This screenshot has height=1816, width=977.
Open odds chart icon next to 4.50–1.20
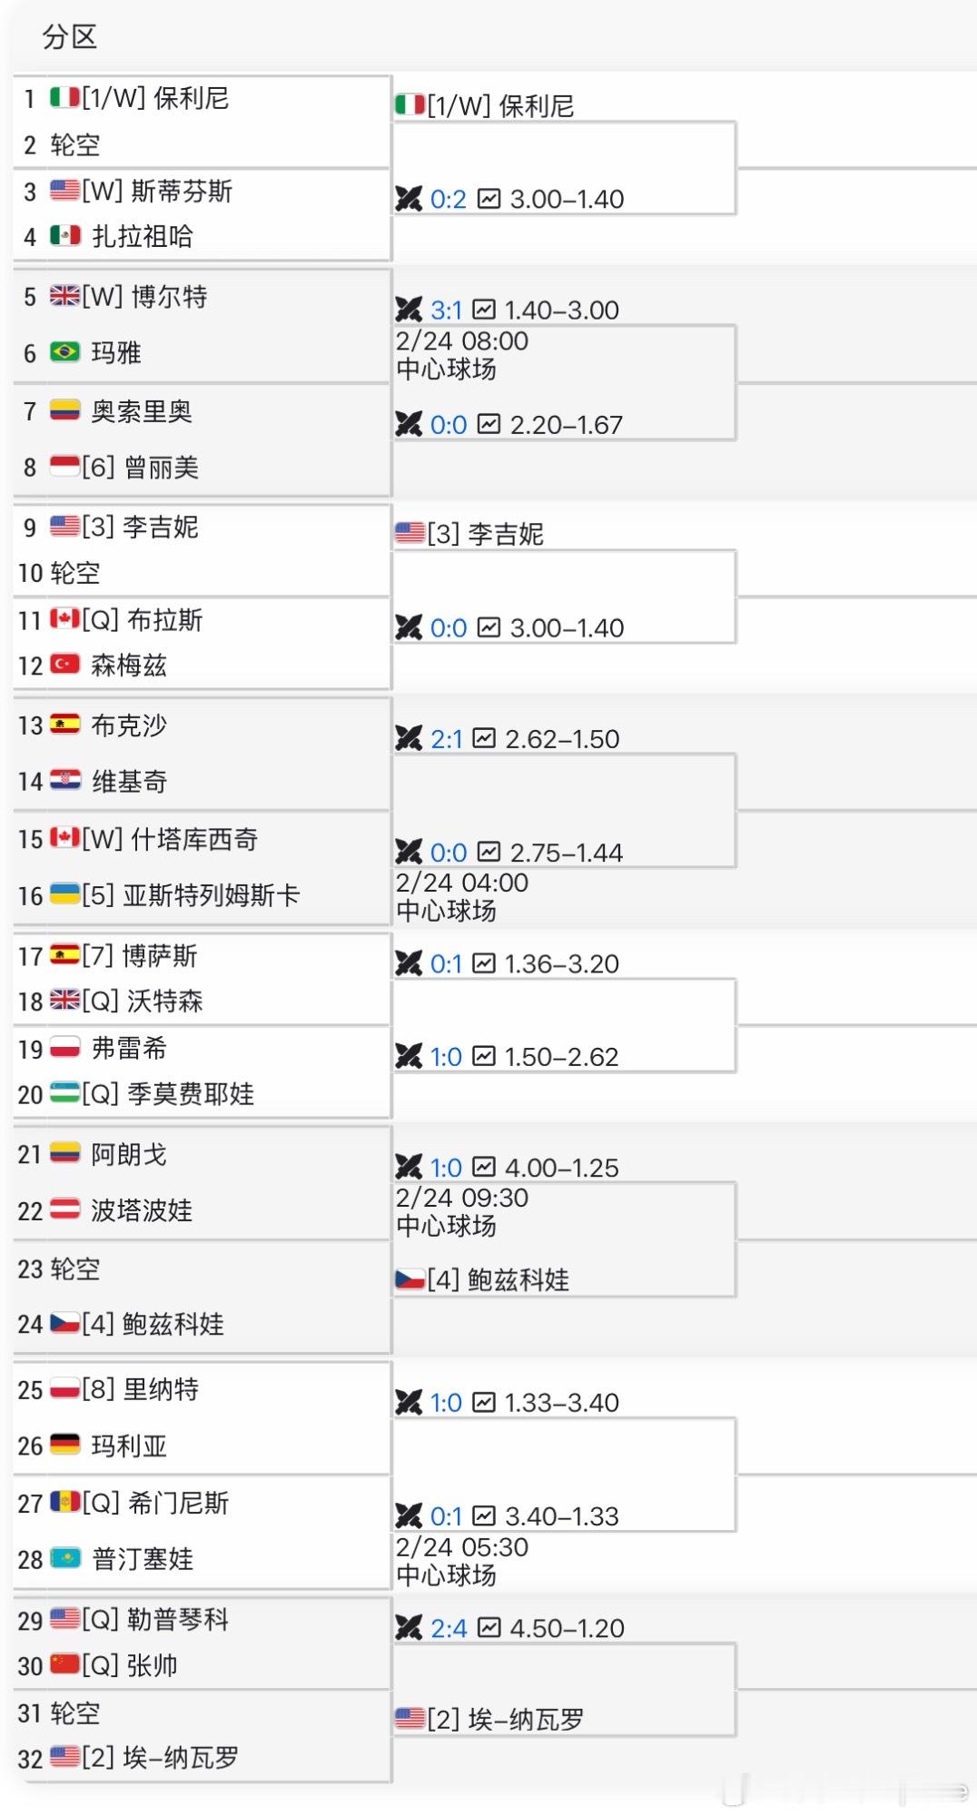(488, 1628)
